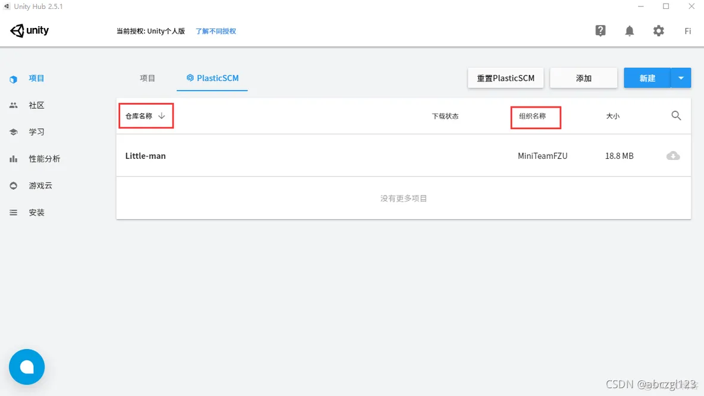Search repositories with magnifier icon
The image size is (704, 396).
coord(676,116)
